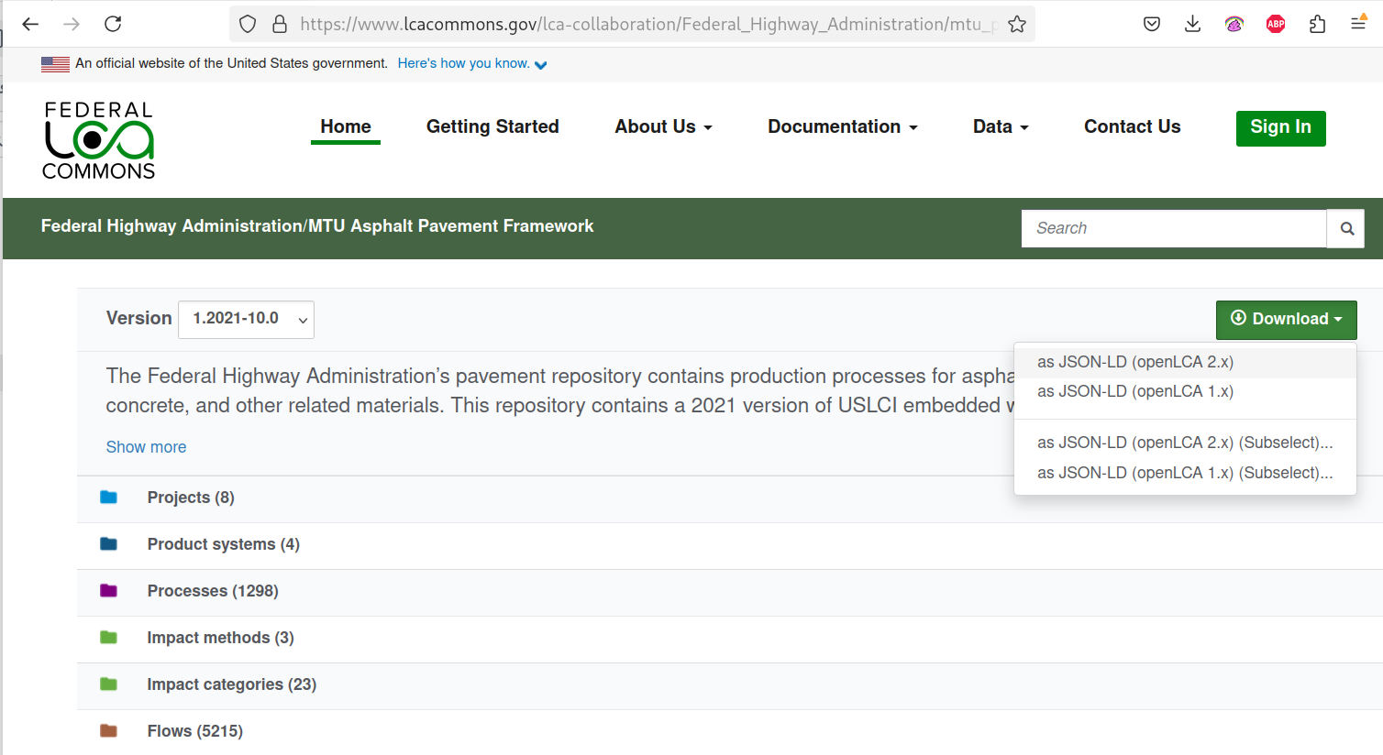1383x755 pixels.
Task: Bookmark this page with the star icon
Action: point(1017,24)
